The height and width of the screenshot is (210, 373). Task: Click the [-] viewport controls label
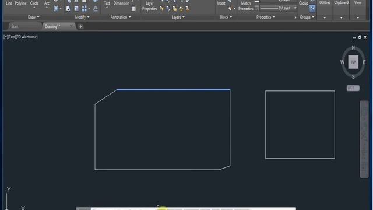pyautogui.click(x=5, y=37)
